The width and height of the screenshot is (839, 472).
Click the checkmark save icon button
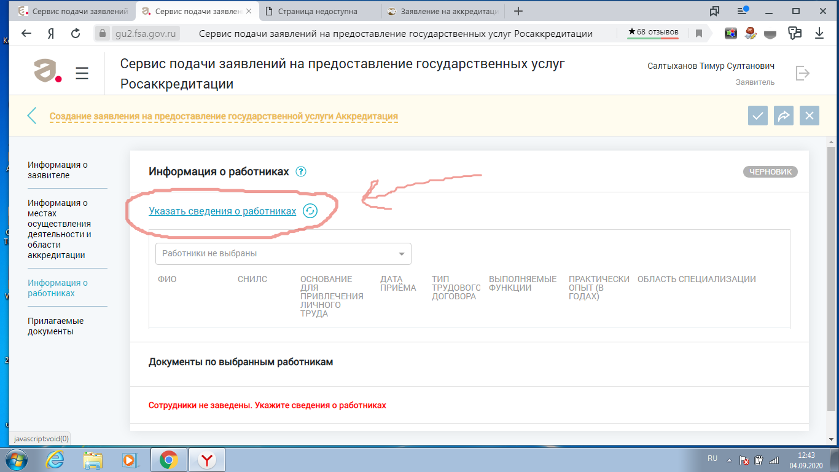pyautogui.click(x=758, y=116)
